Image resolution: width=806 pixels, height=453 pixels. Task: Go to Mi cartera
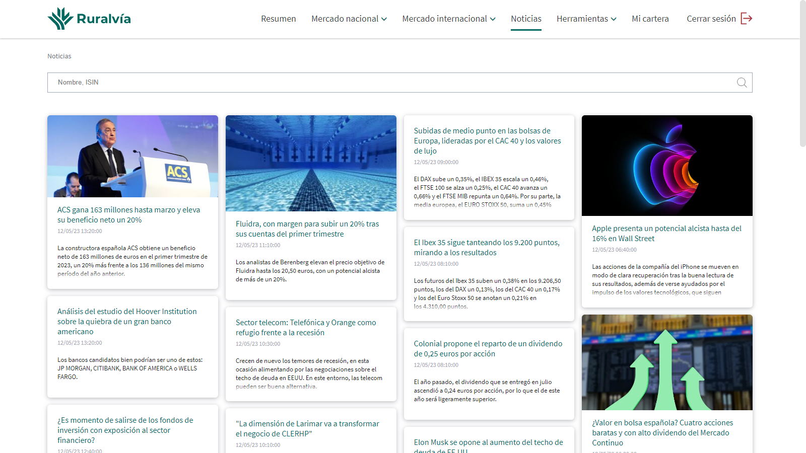(650, 19)
